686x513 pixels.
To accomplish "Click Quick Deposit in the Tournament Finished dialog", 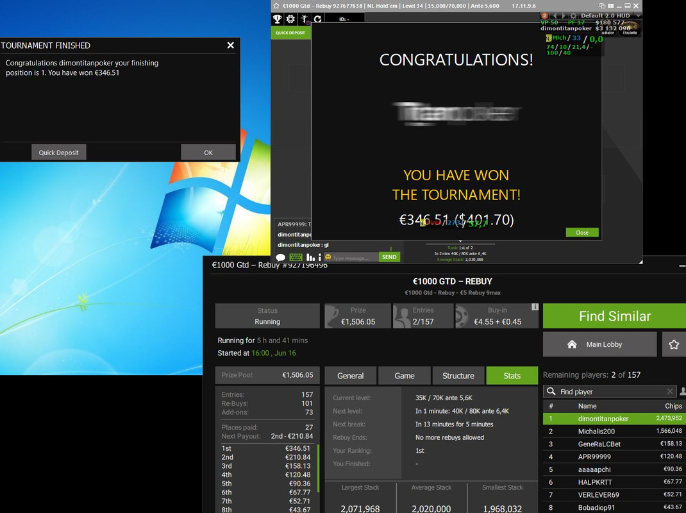I will coord(58,153).
